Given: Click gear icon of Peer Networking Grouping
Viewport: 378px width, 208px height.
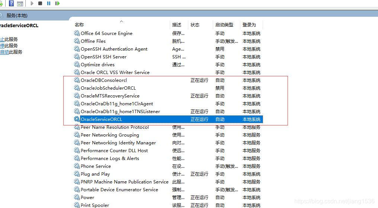Looking at the screenshot, I should click(77, 135).
